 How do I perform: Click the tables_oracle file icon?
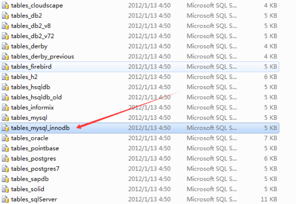[x=5, y=138]
